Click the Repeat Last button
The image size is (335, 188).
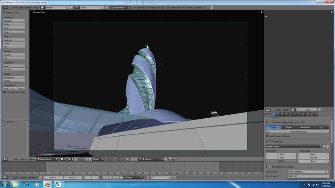click(14, 77)
